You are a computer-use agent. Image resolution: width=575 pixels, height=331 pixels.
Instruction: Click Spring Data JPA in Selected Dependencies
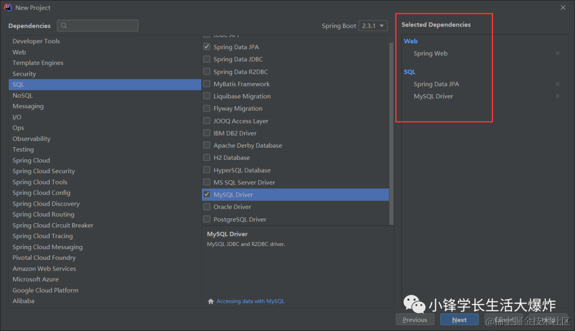pos(437,84)
